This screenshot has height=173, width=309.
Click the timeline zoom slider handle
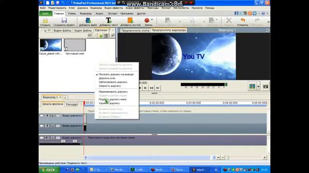(x=228, y=158)
